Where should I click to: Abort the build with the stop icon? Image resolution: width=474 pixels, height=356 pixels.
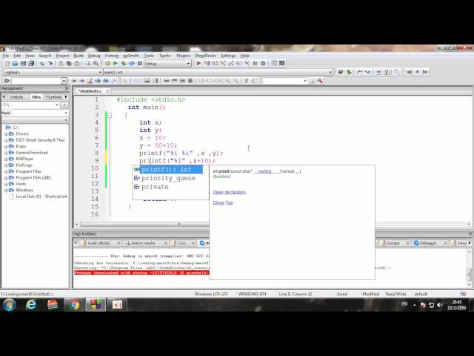click(140, 63)
